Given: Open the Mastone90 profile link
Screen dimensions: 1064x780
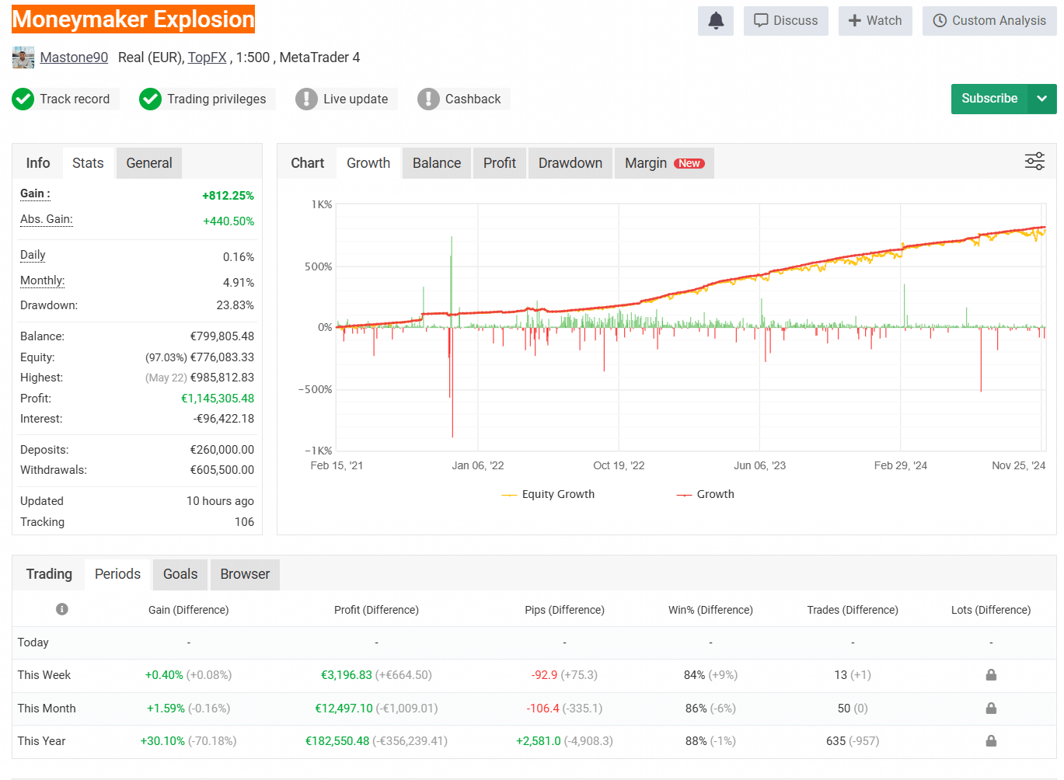Looking at the screenshot, I should click(x=74, y=57).
